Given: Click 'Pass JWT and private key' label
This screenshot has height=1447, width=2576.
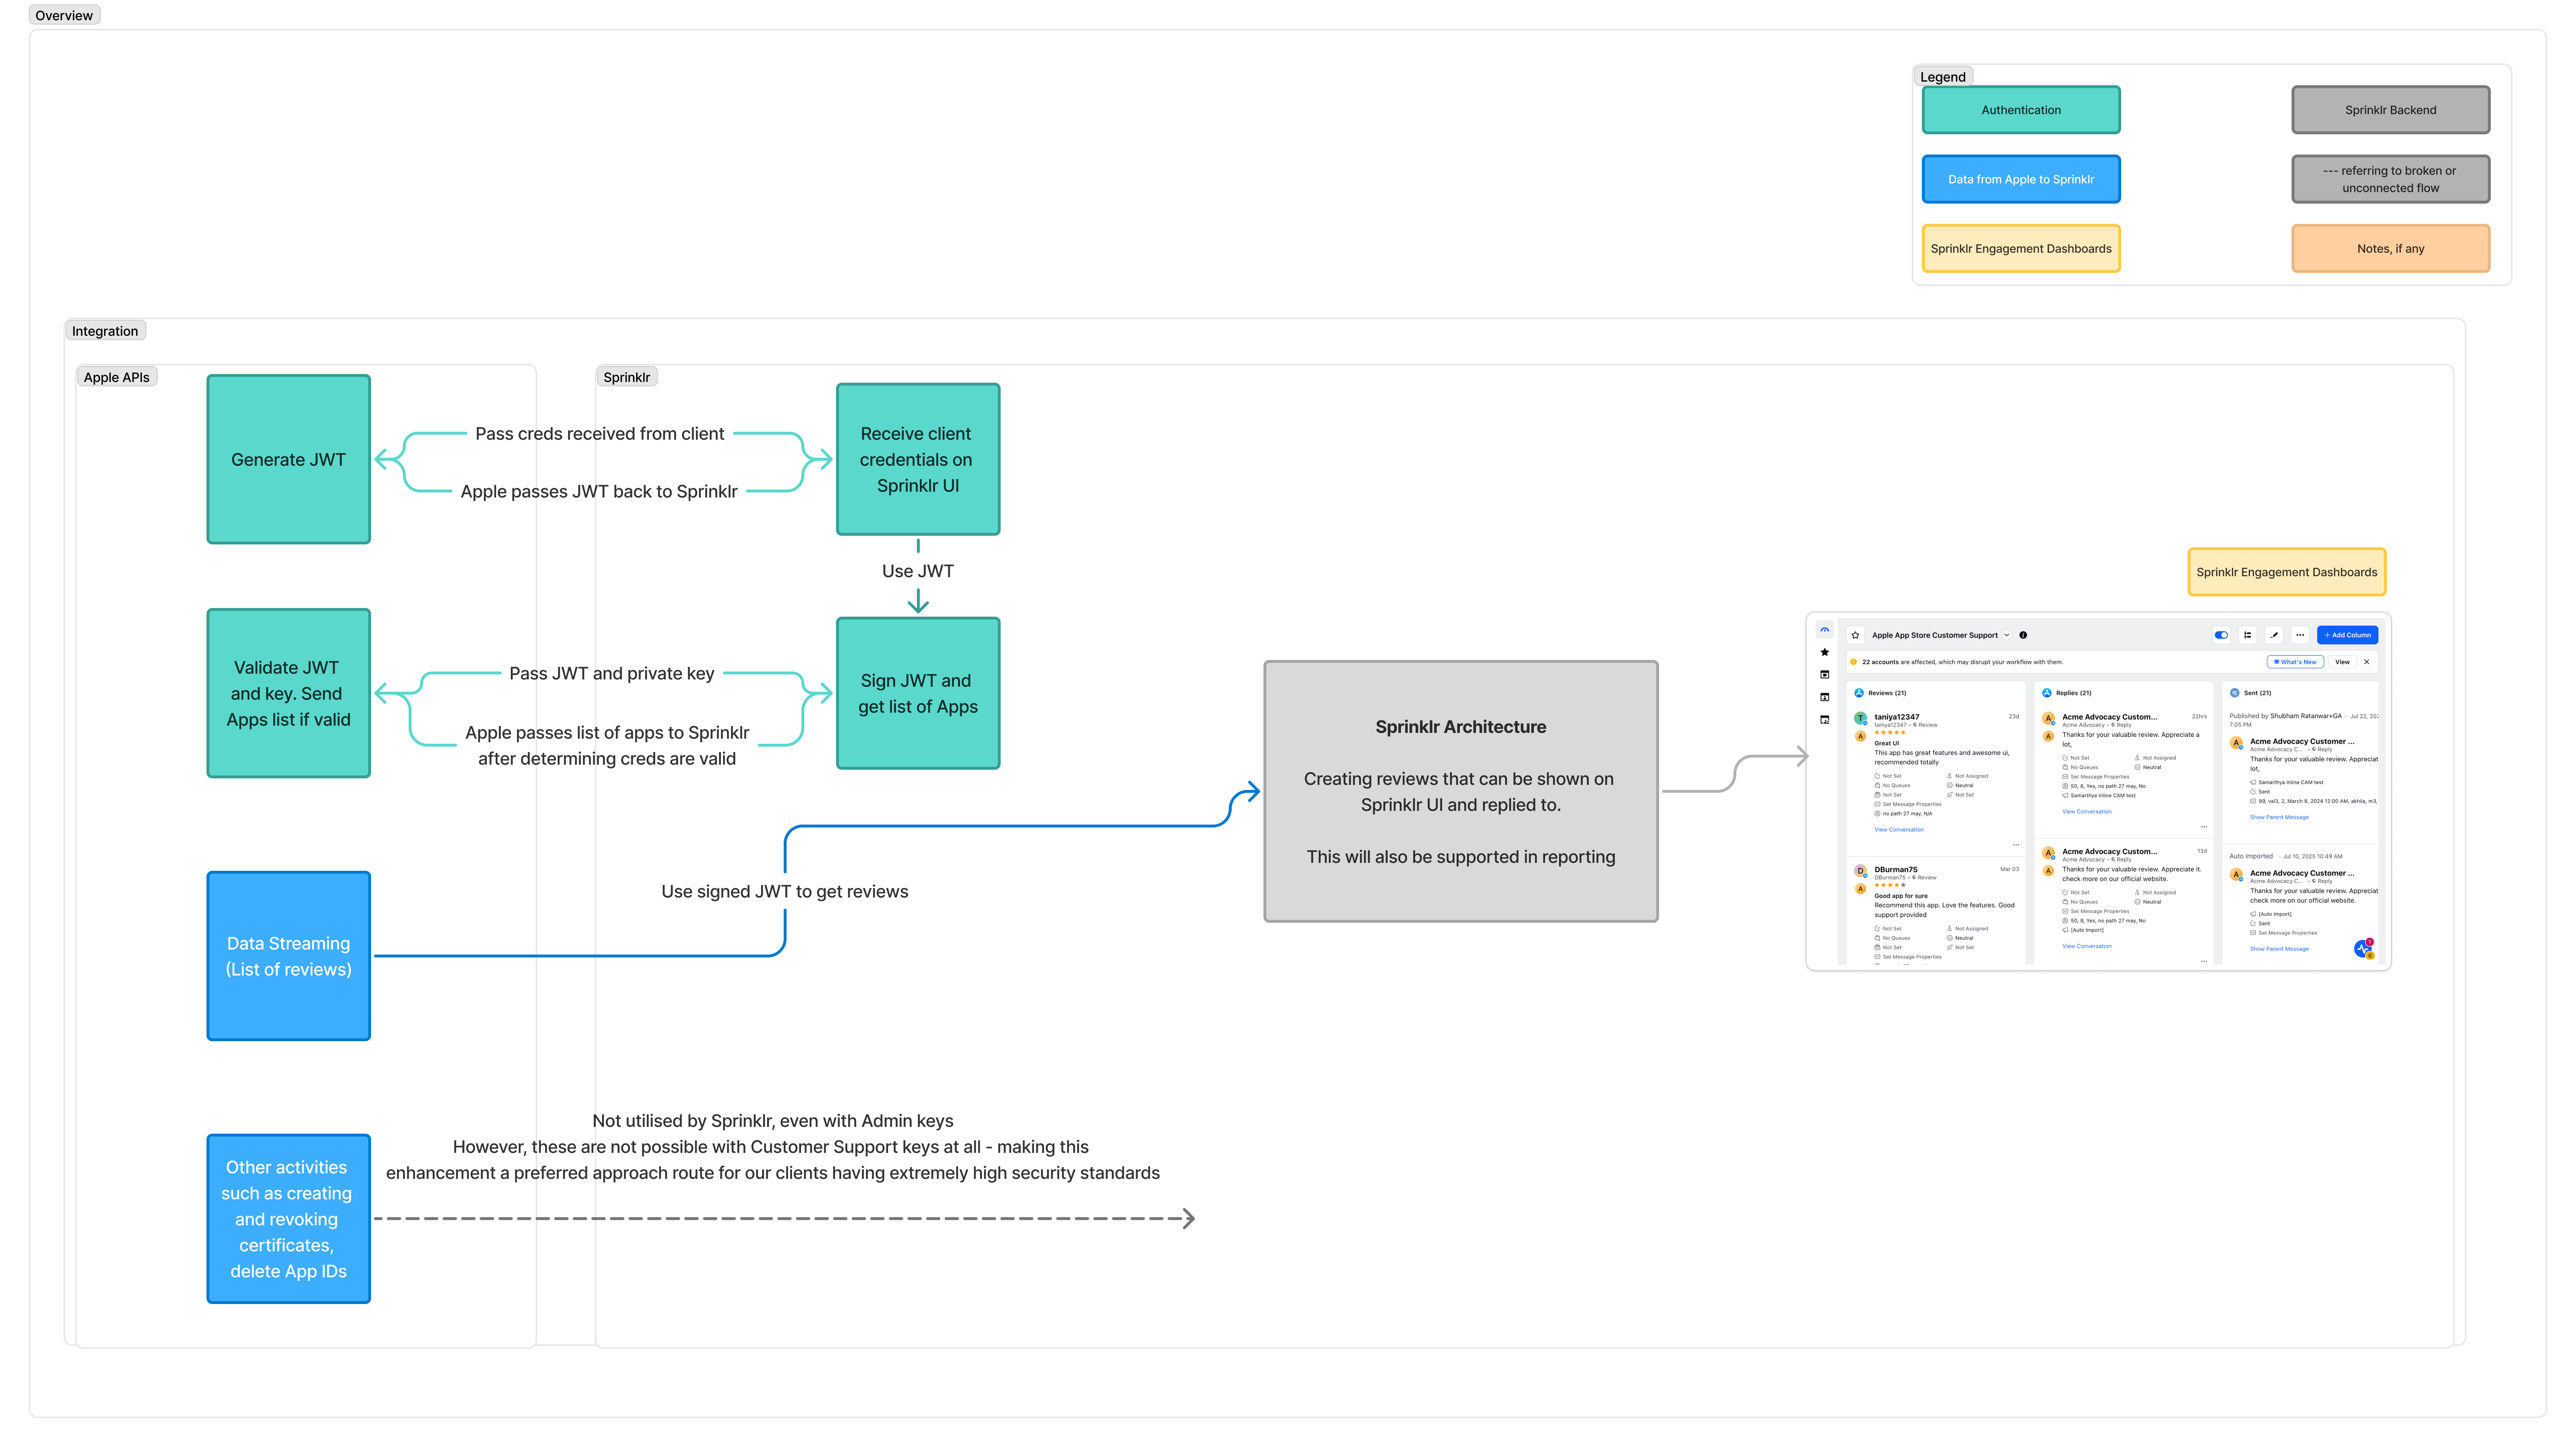Looking at the screenshot, I should click(612, 674).
